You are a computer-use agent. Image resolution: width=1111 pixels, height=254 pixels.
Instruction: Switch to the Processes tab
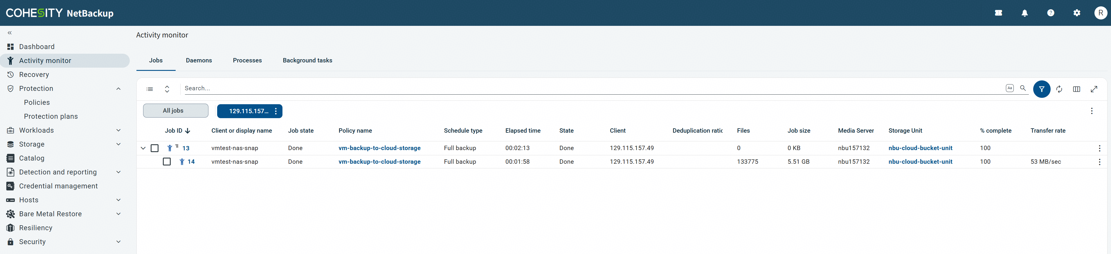247,60
